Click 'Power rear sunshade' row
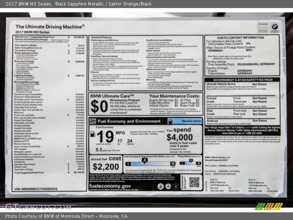 (x=49, y=115)
